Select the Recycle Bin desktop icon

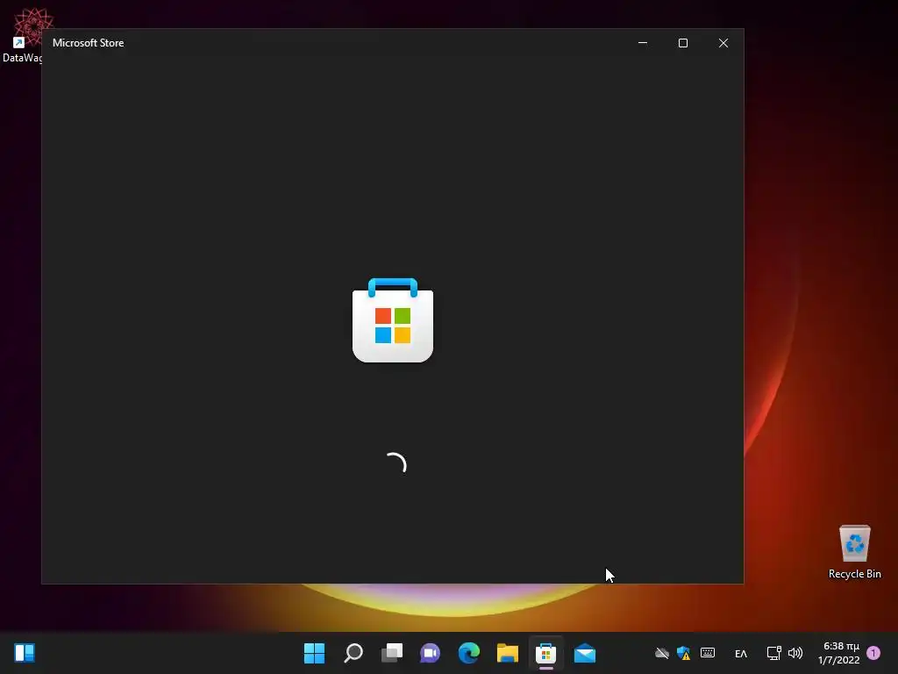(x=855, y=553)
